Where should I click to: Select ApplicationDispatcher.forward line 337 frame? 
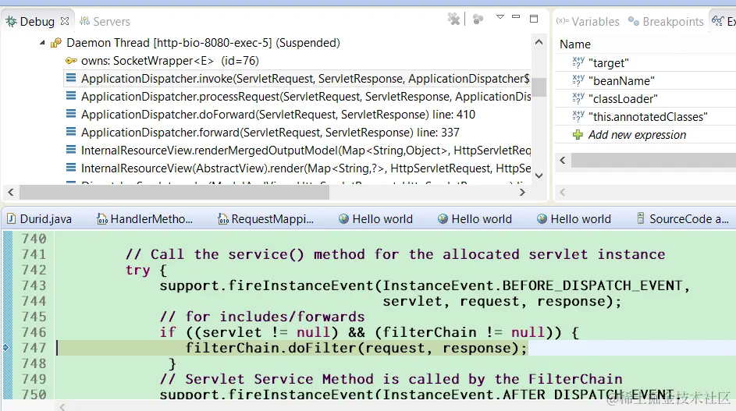[270, 133]
